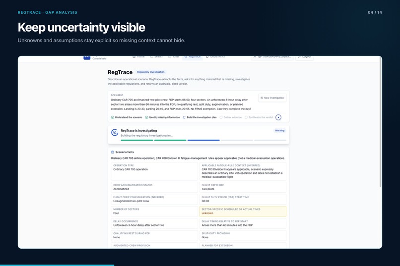Image resolution: width=400 pixels, height=266 pixels.
Task: Click the RegTrace is investigating title
Action: 139,131
